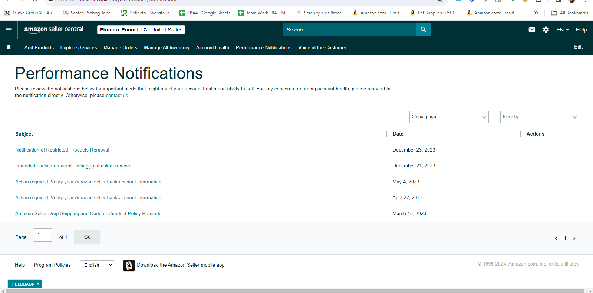Click the December 23, 2023 date cell
The height and width of the screenshot is (293, 593).
414,150
